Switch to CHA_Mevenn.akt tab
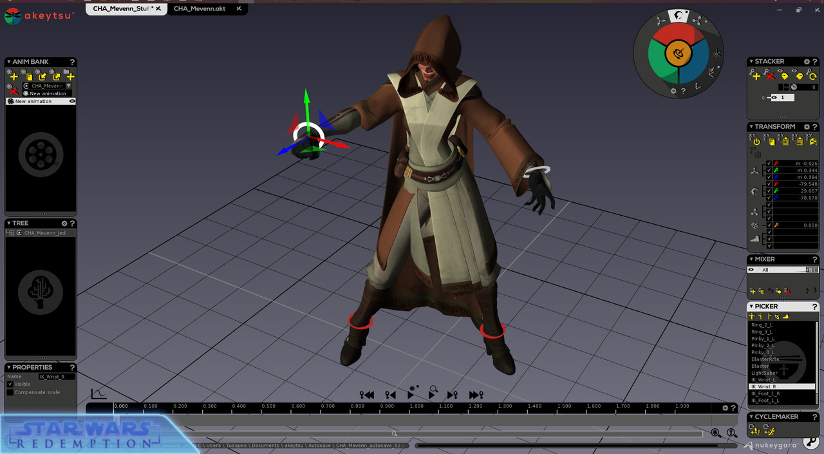This screenshot has height=454, width=824. (200, 9)
